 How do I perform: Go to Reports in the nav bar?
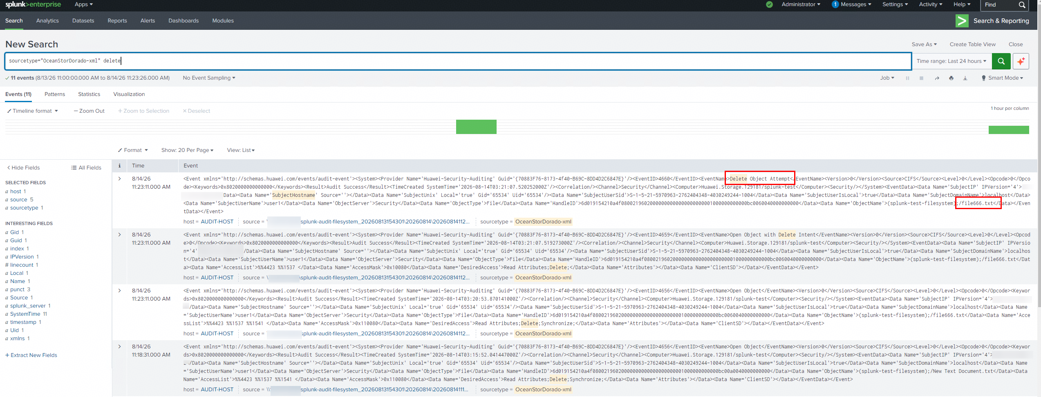[x=117, y=21]
